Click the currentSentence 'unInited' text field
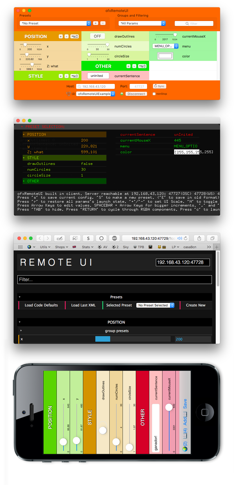This screenshot has height=485, width=234. pos(98,76)
